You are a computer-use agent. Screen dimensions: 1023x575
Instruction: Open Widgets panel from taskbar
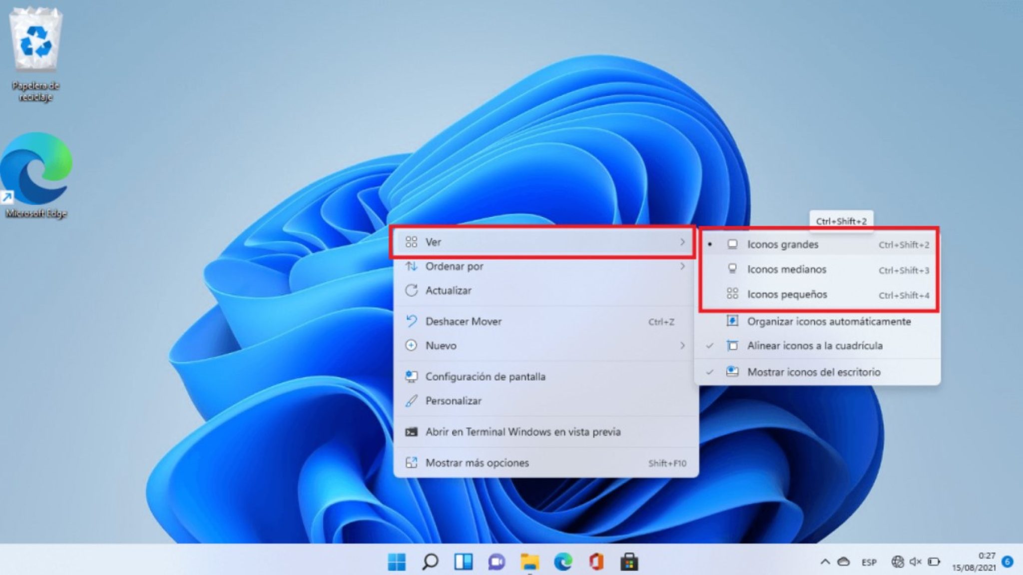pyautogui.click(x=463, y=562)
